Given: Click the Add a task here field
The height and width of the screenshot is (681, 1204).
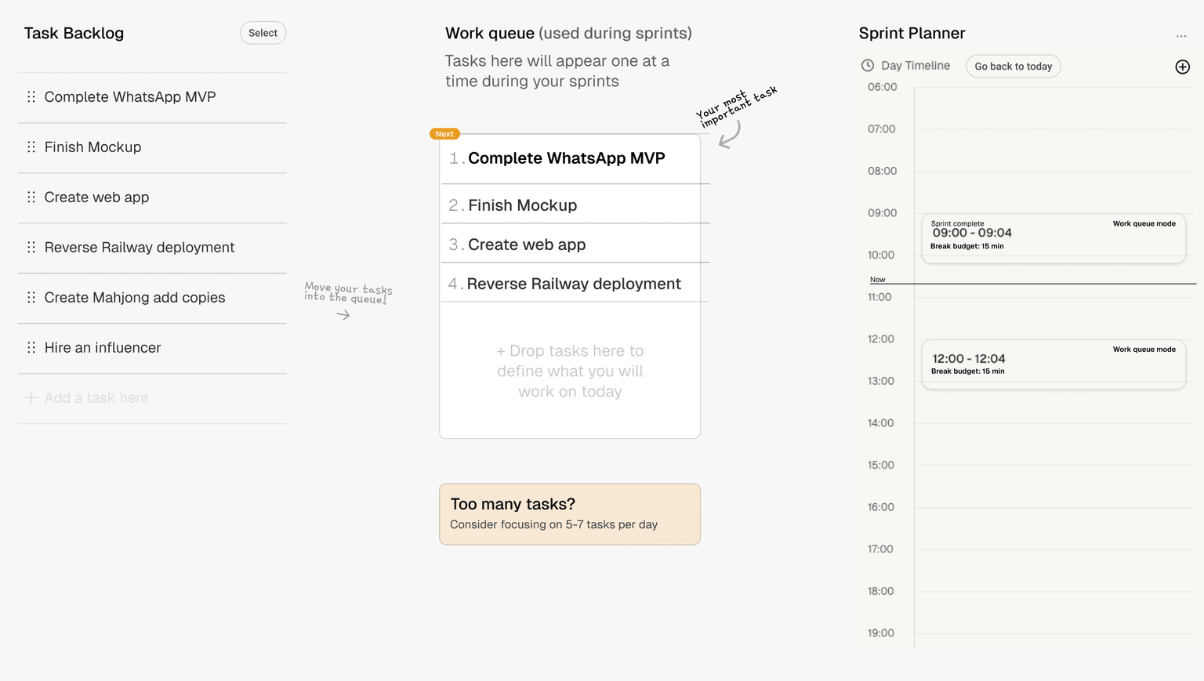Looking at the screenshot, I should 96,397.
